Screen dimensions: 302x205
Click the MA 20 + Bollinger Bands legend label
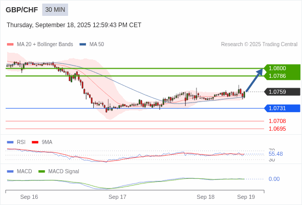point(45,45)
